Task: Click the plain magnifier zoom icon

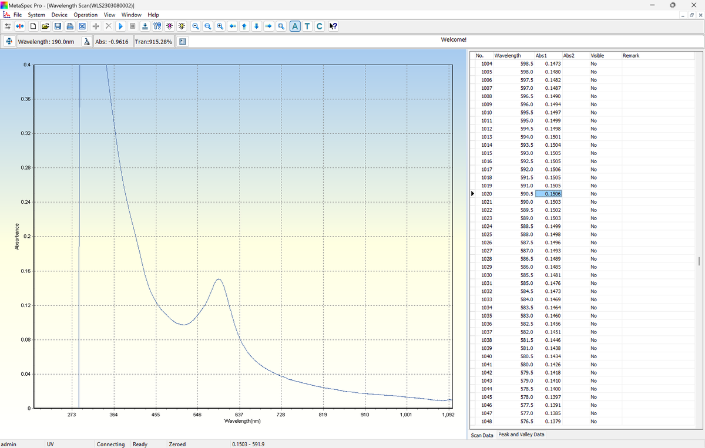Action: pos(208,26)
